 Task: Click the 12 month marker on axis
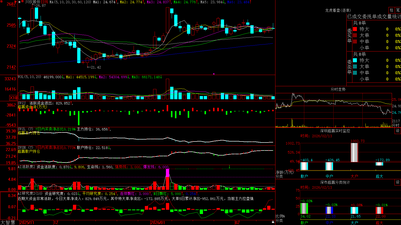coord(56,222)
